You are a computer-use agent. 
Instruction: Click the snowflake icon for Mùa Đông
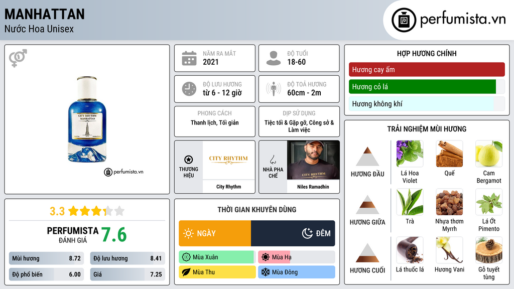pyautogui.click(x=266, y=272)
